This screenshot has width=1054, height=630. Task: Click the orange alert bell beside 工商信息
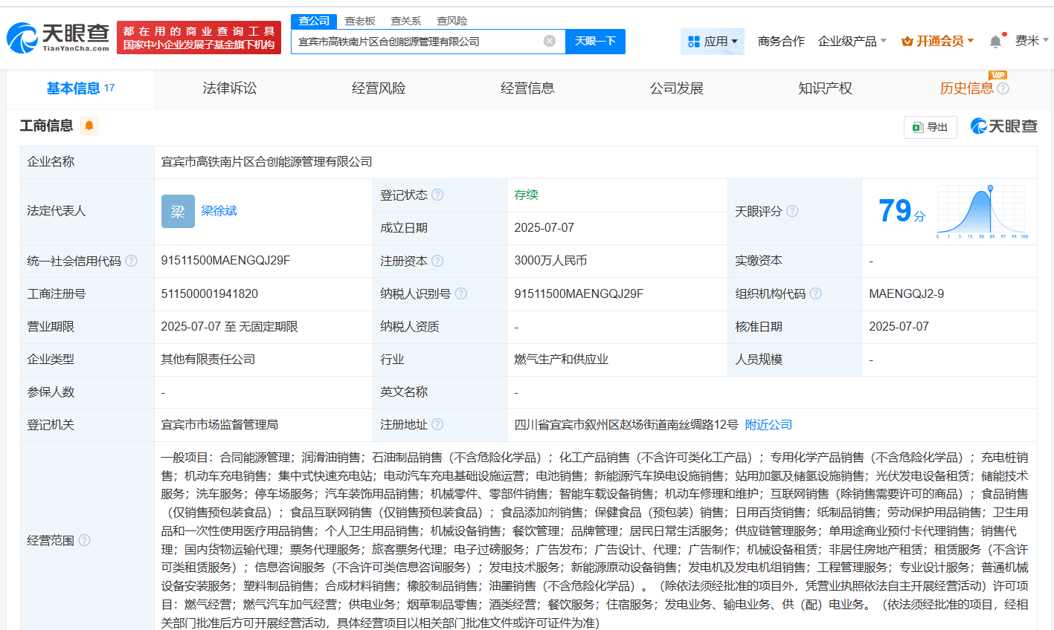[x=89, y=126]
